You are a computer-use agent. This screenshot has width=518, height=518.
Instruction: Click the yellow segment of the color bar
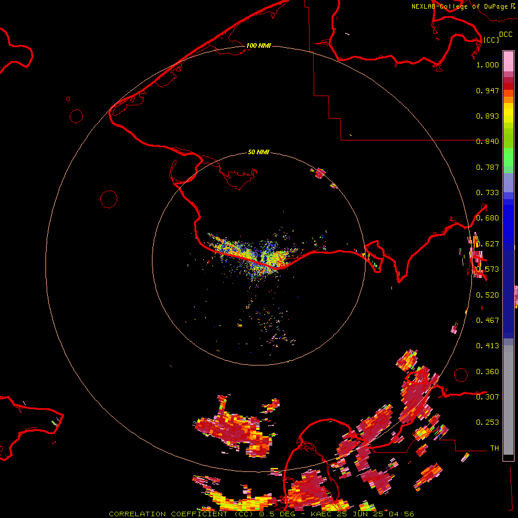[x=508, y=113]
